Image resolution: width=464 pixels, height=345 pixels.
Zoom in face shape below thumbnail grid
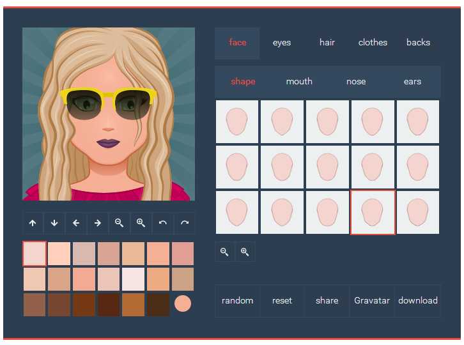pos(245,252)
